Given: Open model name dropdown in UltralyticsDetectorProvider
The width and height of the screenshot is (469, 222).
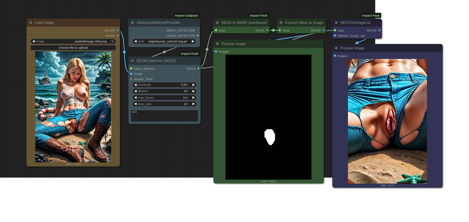Looking at the screenshot, I should click(164, 41).
